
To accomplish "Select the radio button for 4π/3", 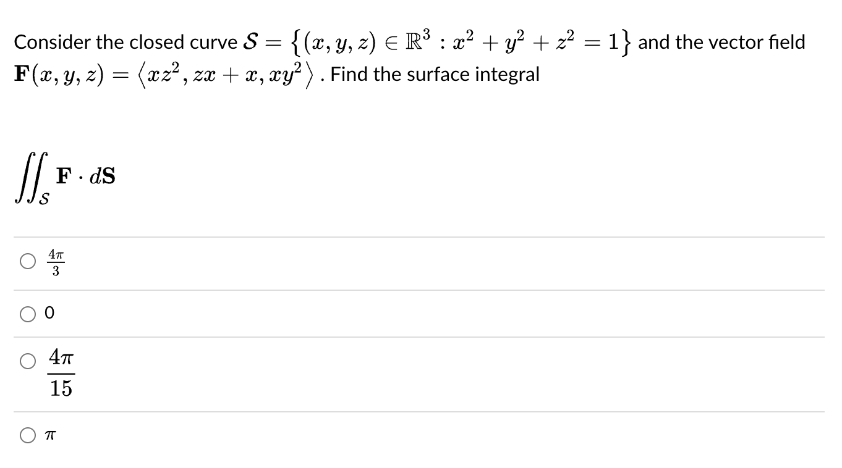I will coord(28,261).
